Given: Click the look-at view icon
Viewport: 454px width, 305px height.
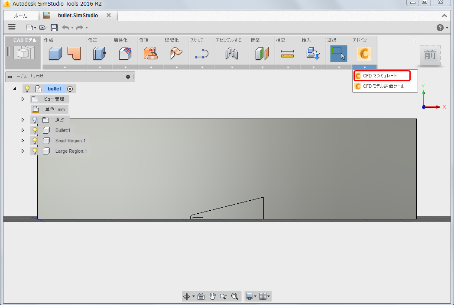Looking at the screenshot, I should pos(201,296).
